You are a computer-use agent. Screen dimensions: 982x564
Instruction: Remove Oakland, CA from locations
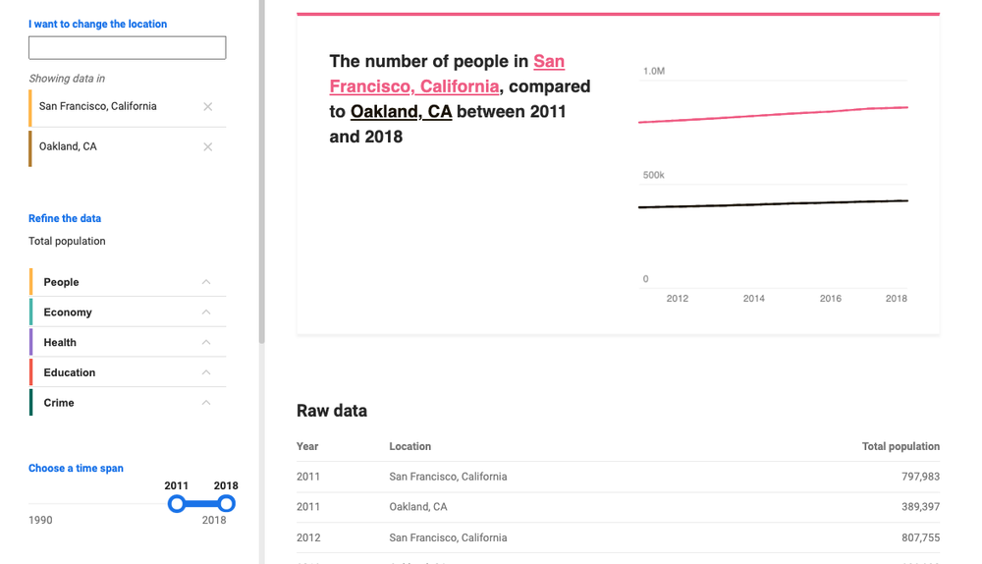coord(207,147)
